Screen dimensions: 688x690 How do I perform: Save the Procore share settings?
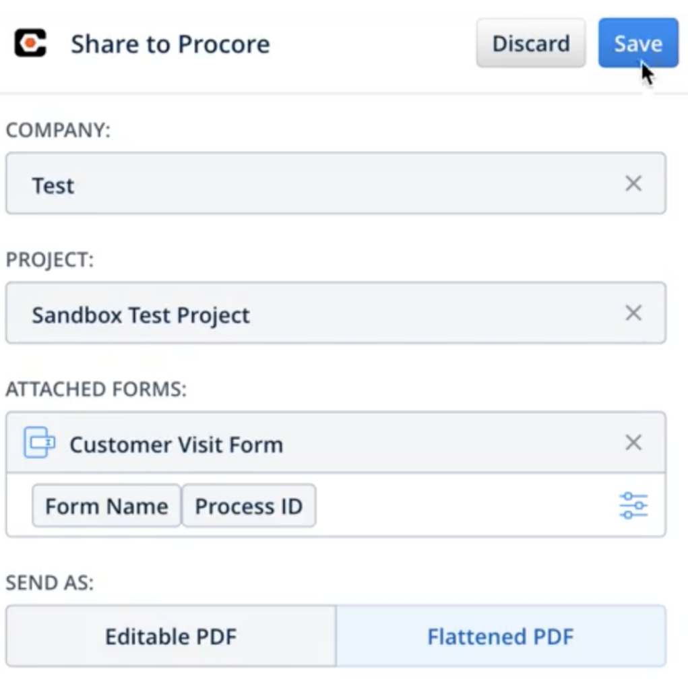pos(637,44)
